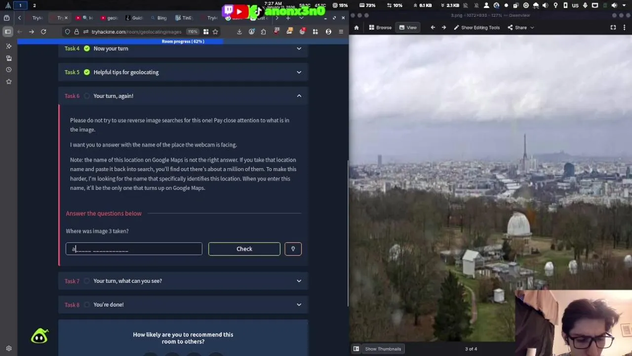
Task: Click the Gwenview sidebar toggle icon
Action: coord(356,349)
